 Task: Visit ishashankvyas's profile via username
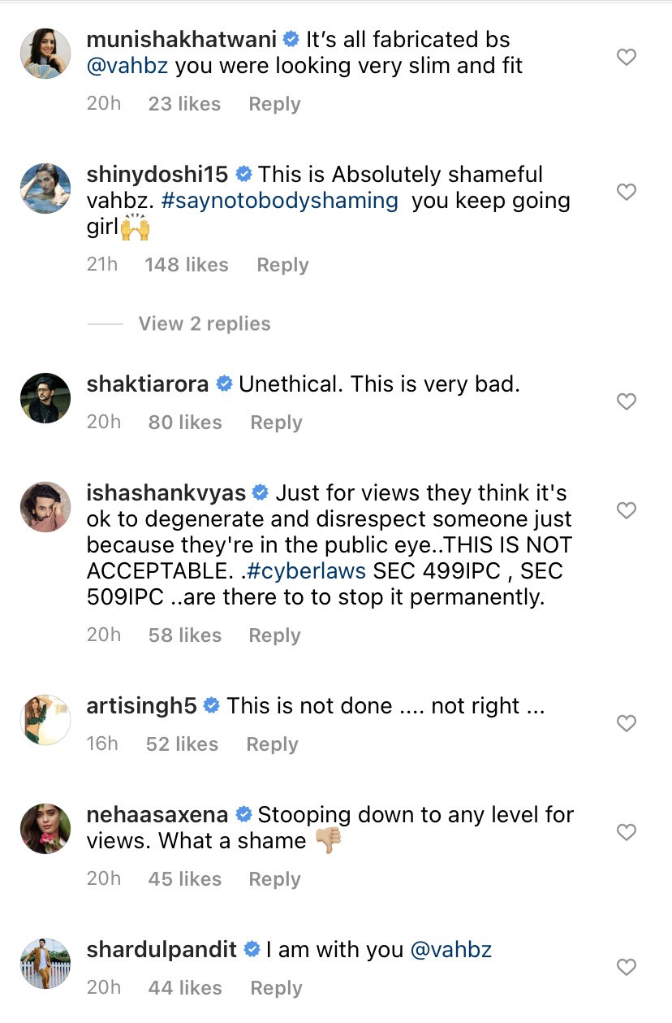pos(166,492)
